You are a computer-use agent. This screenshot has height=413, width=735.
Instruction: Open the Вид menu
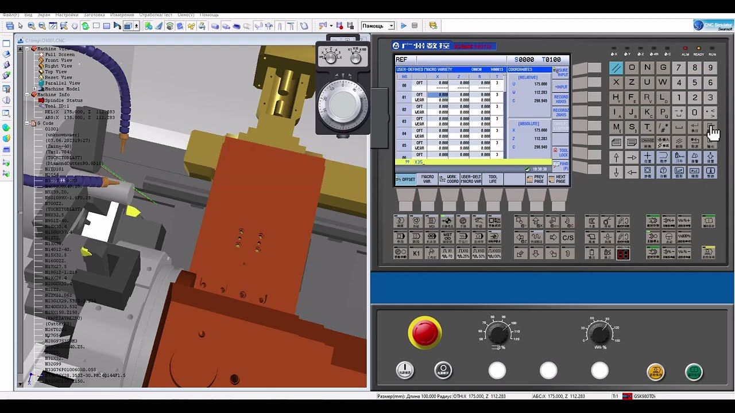click(28, 14)
